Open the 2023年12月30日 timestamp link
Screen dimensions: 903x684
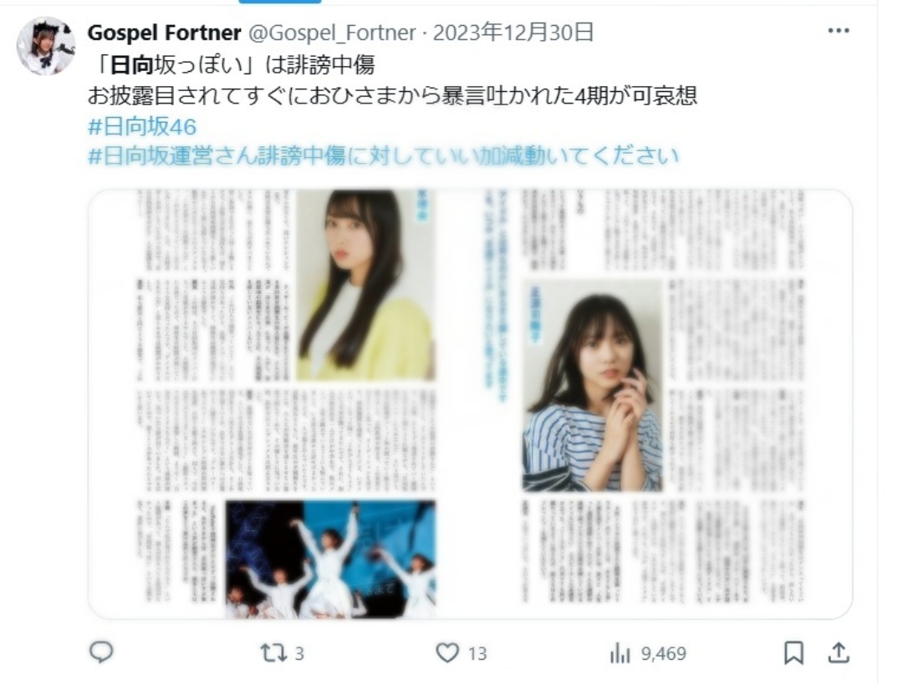coord(513,33)
